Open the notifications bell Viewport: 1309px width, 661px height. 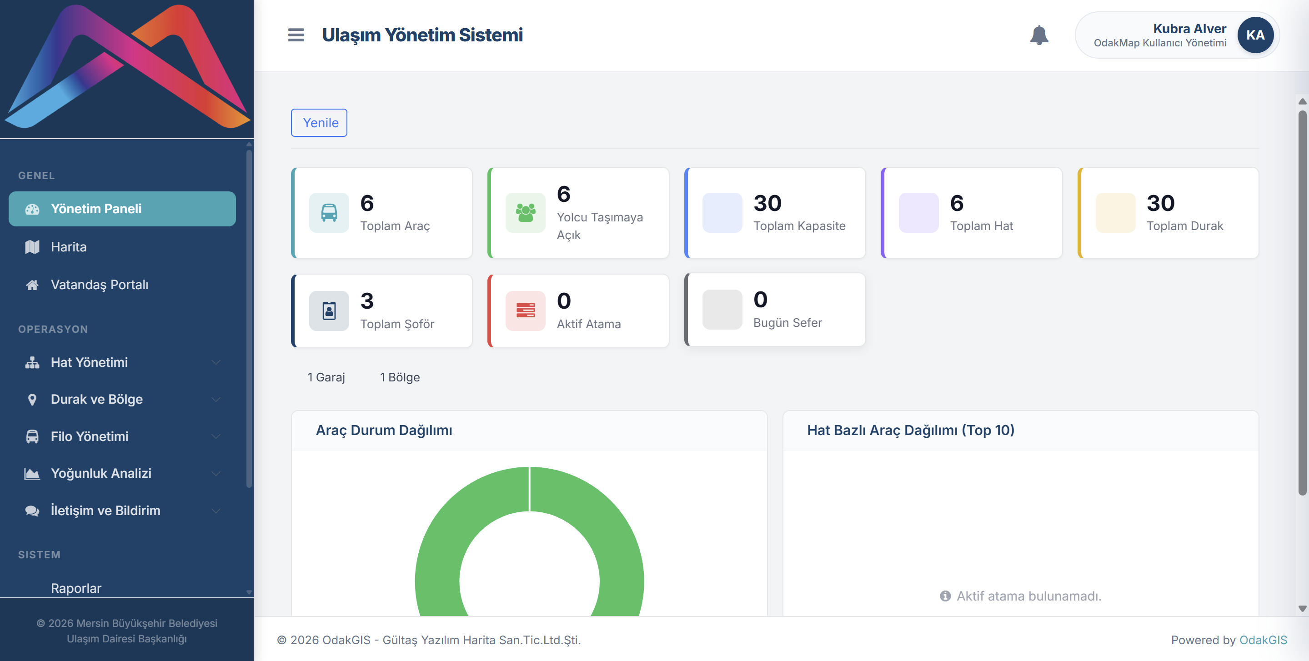click(x=1038, y=35)
